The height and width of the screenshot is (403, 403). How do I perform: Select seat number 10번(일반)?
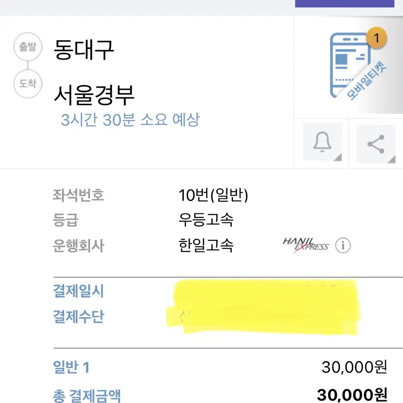213,195
